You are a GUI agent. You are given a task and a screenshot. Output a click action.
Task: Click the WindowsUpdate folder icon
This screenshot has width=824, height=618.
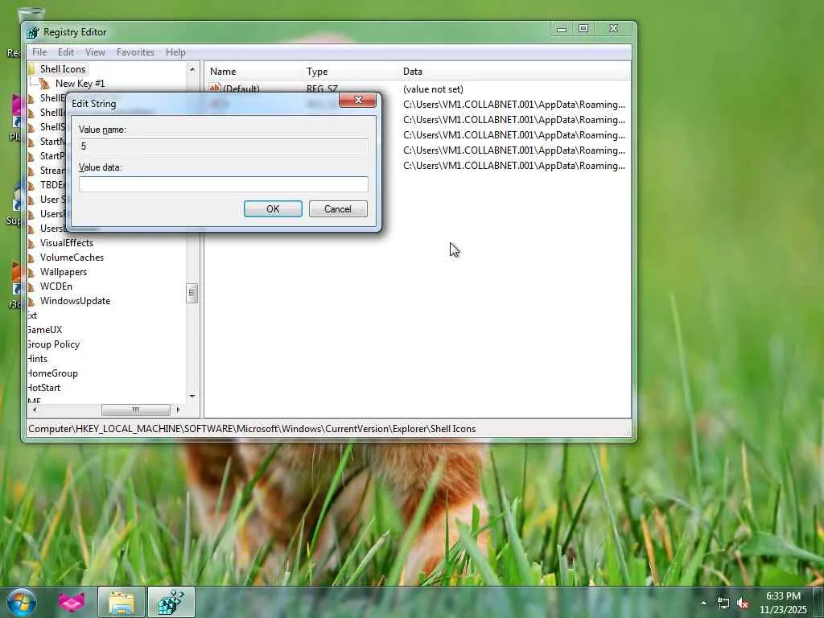pos(31,301)
